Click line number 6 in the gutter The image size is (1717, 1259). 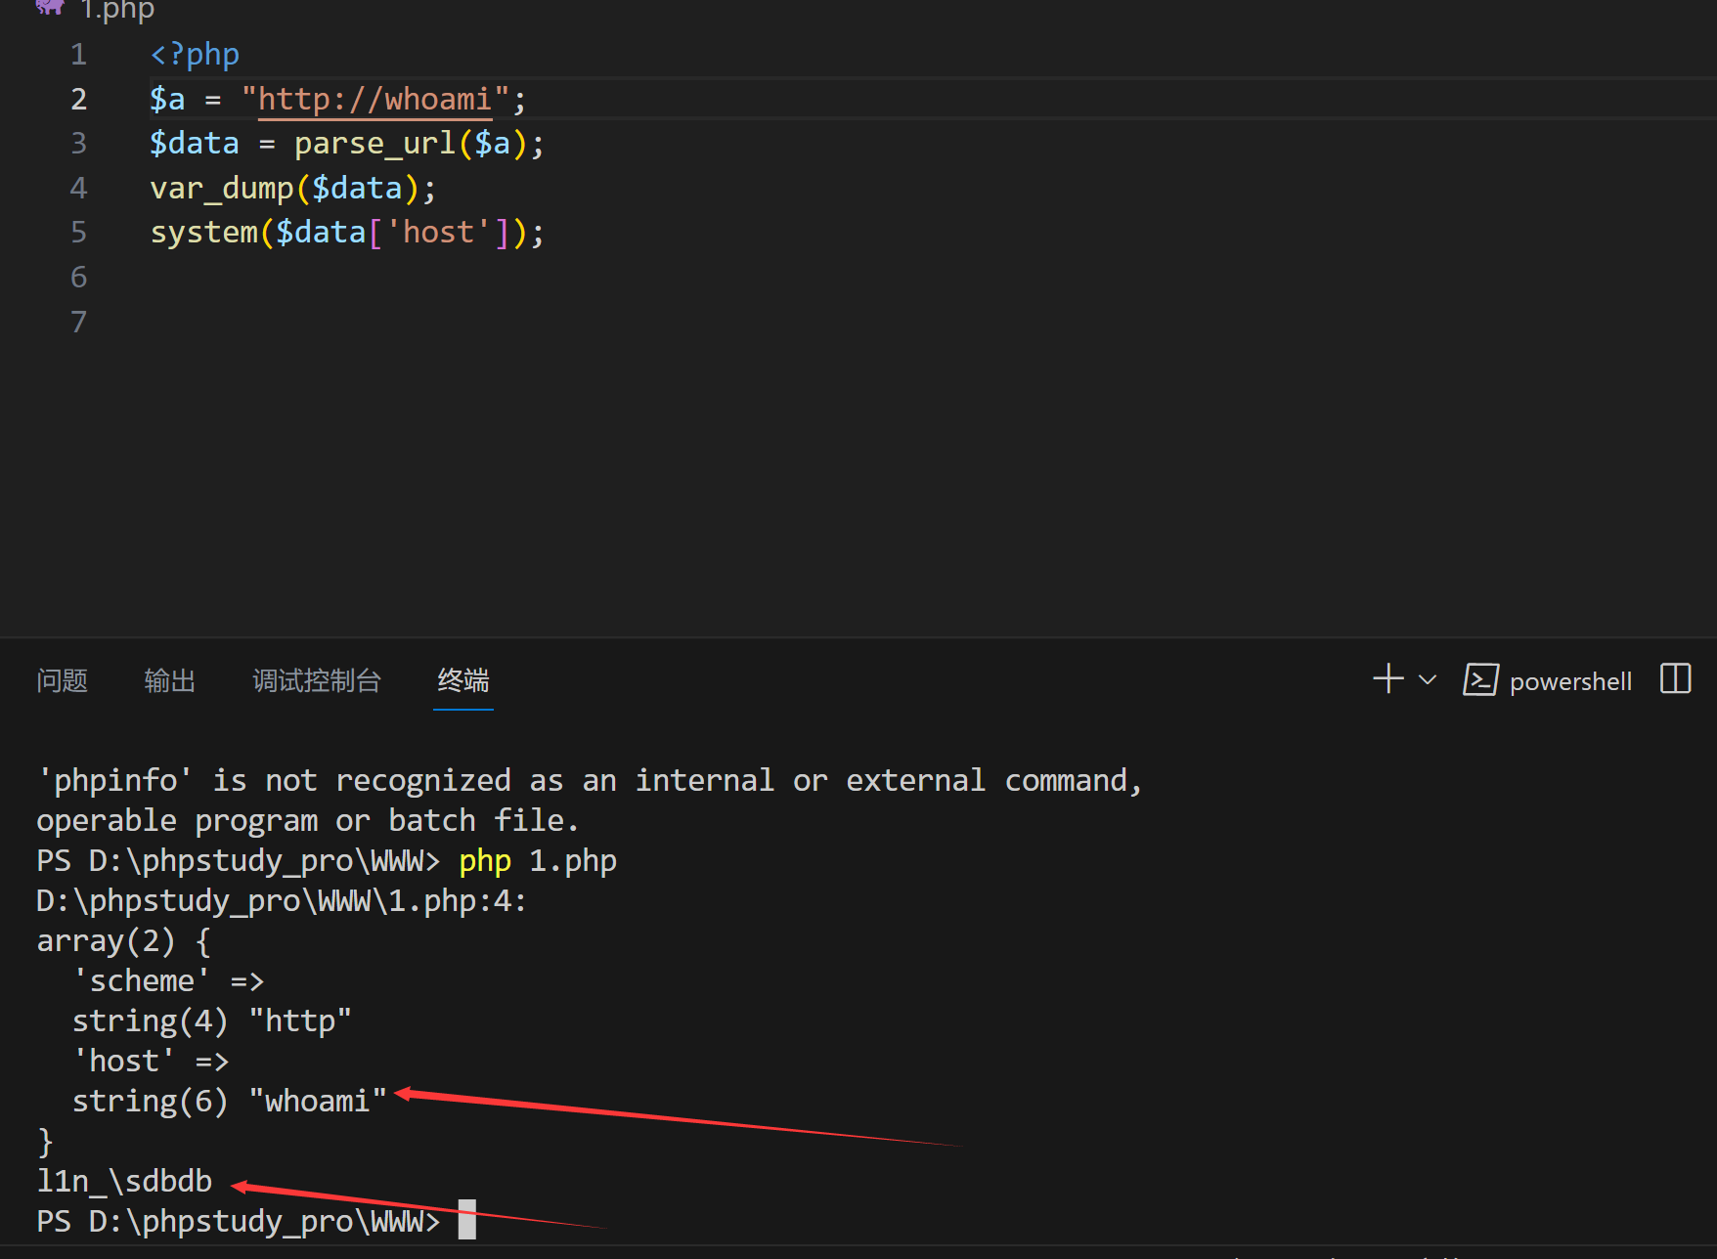(x=79, y=278)
